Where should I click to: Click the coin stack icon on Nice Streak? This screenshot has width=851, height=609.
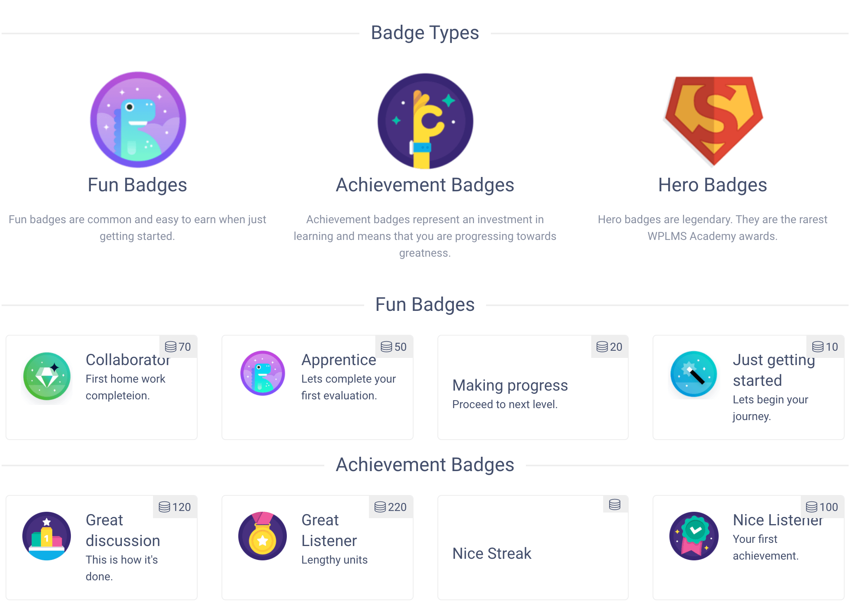(x=615, y=505)
